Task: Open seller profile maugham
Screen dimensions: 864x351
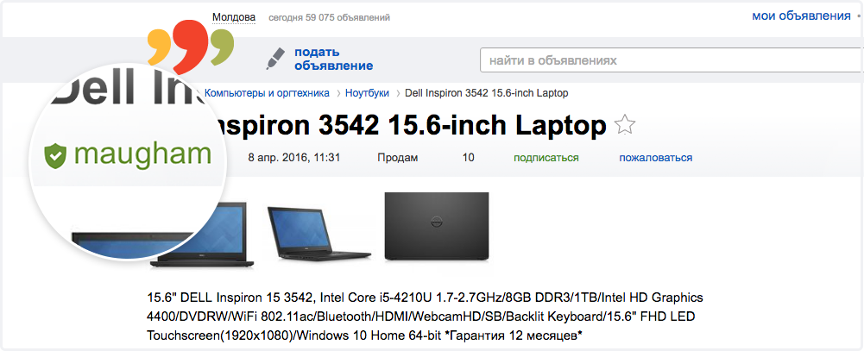Action: (x=142, y=154)
